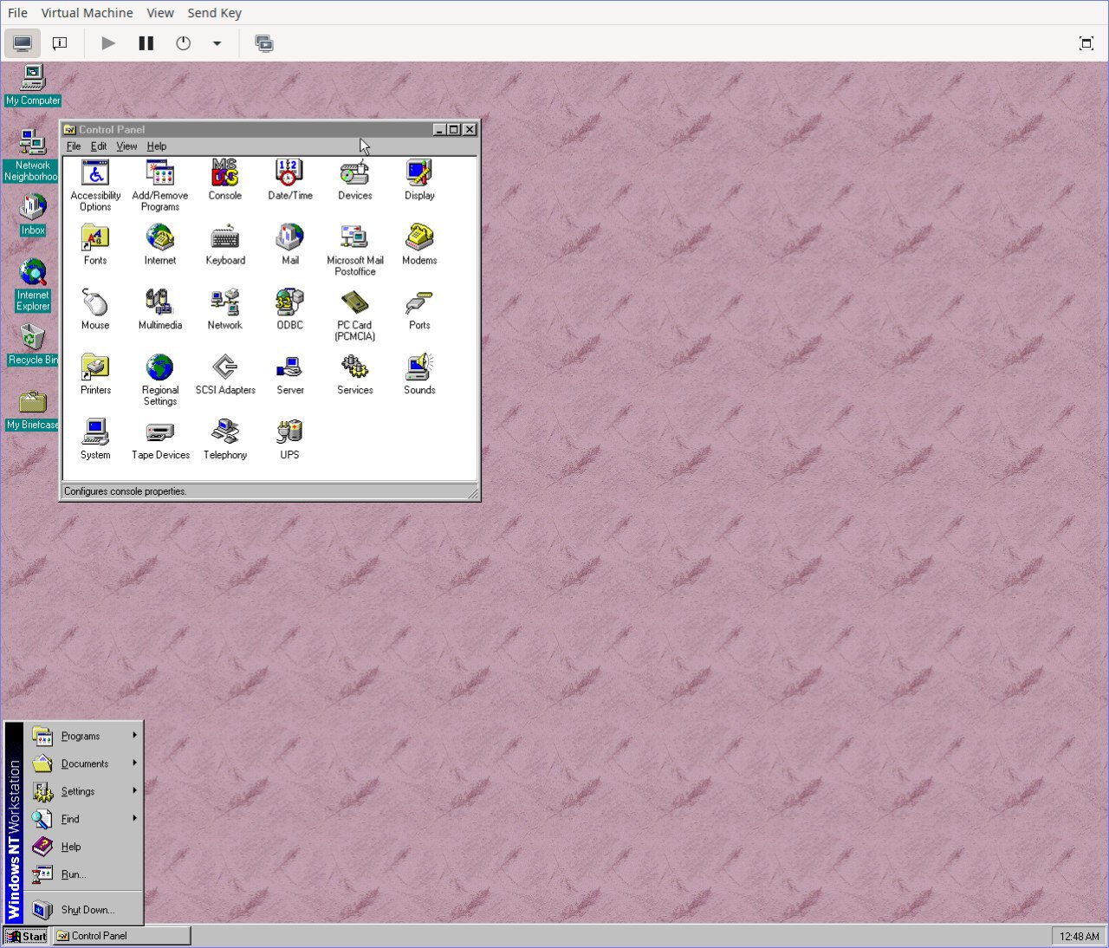Screen dimensions: 1109x948
Task: Click the Start button on taskbar
Action: coord(27,936)
